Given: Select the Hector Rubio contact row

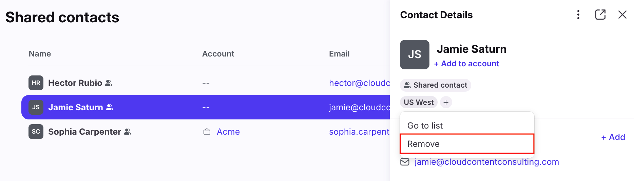Looking at the screenshot, I should point(206,83).
